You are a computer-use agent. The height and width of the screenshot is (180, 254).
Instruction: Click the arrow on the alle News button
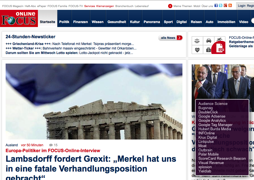click(x=180, y=38)
